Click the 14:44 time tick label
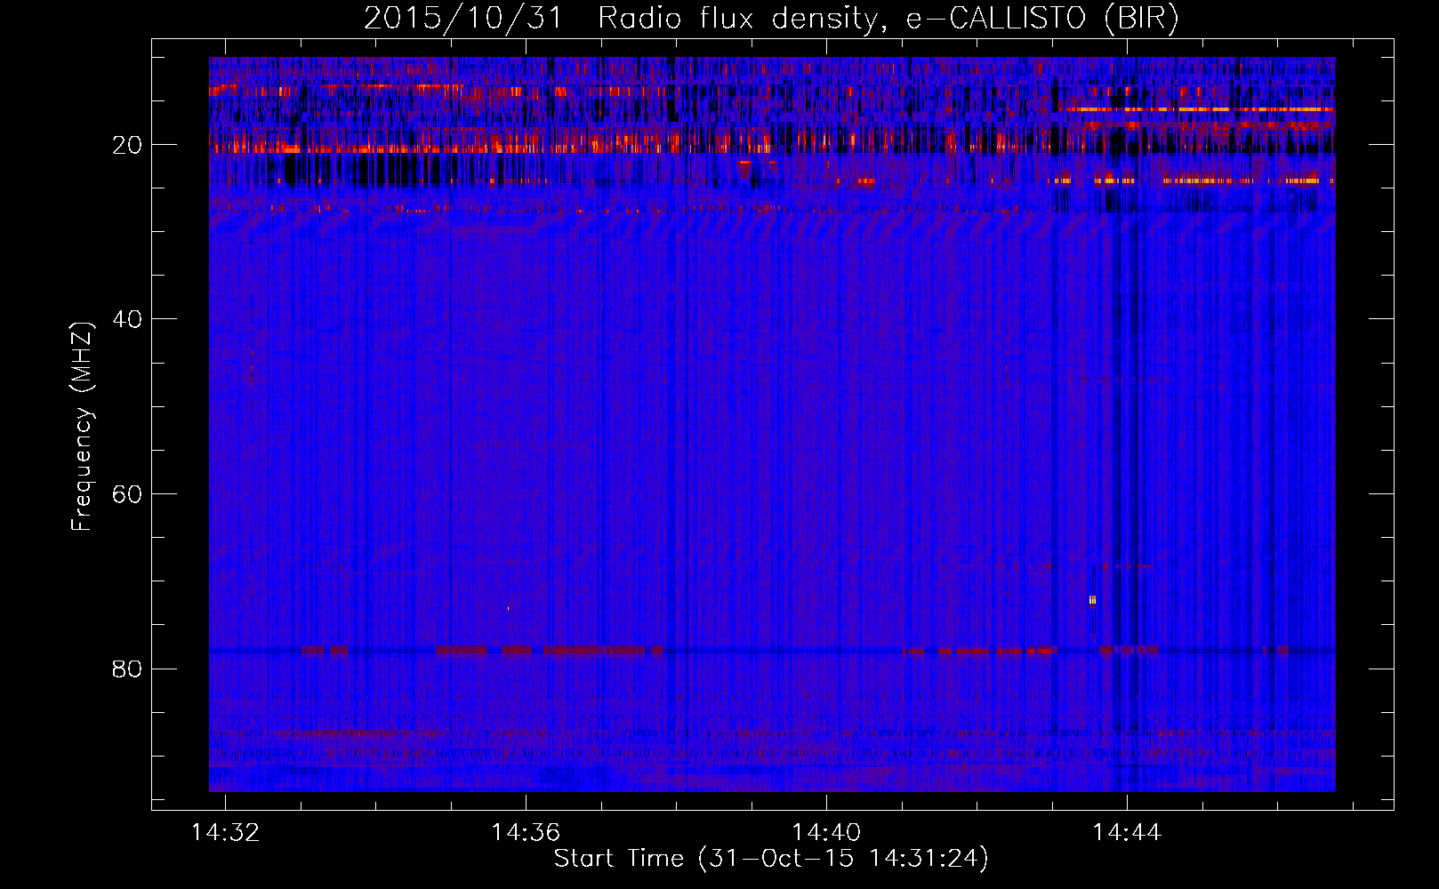The height and width of the screenshot is (889, 1439). [x=1127, y=832]
